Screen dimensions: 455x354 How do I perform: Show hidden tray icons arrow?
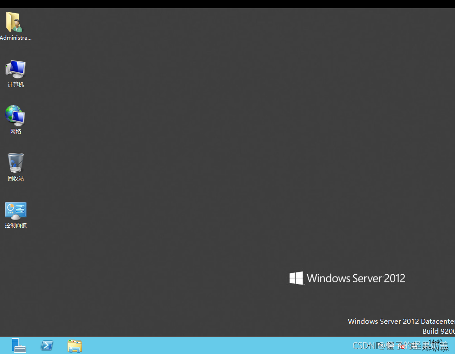coord(369,345)
